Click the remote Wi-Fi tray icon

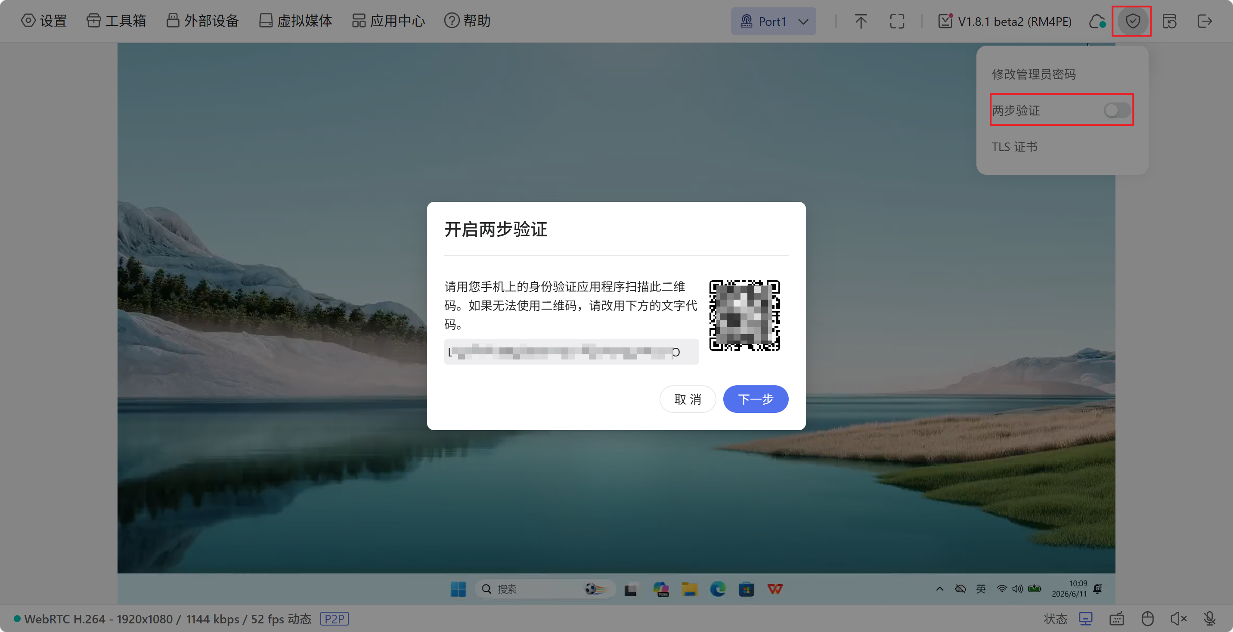pos(1002,589)
